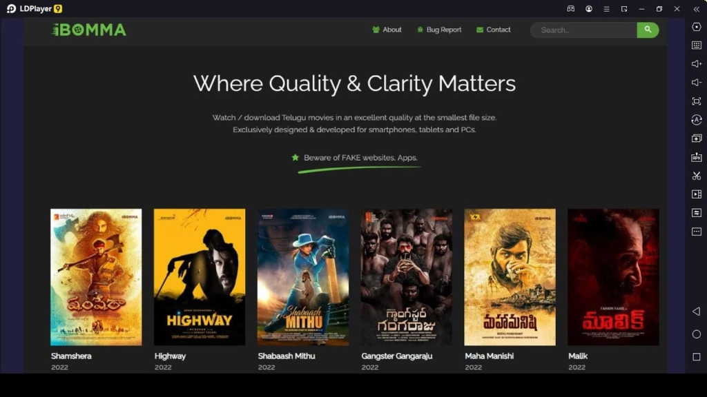
Task: Open LDPlayer settings hexagon icon
Action: point(697,27)
